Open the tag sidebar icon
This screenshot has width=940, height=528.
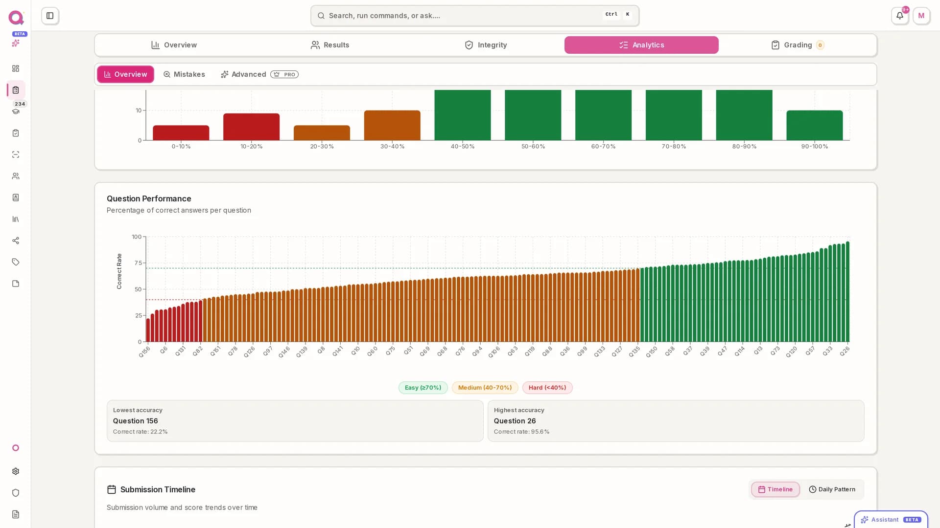(16, 262)
